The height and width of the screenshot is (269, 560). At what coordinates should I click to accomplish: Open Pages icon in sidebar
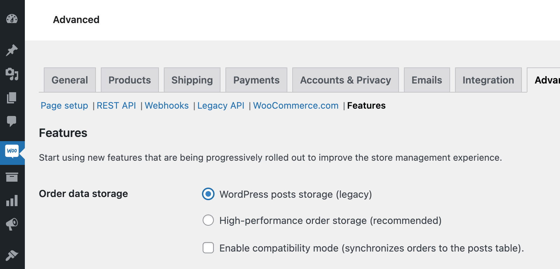tap(12, 98)
